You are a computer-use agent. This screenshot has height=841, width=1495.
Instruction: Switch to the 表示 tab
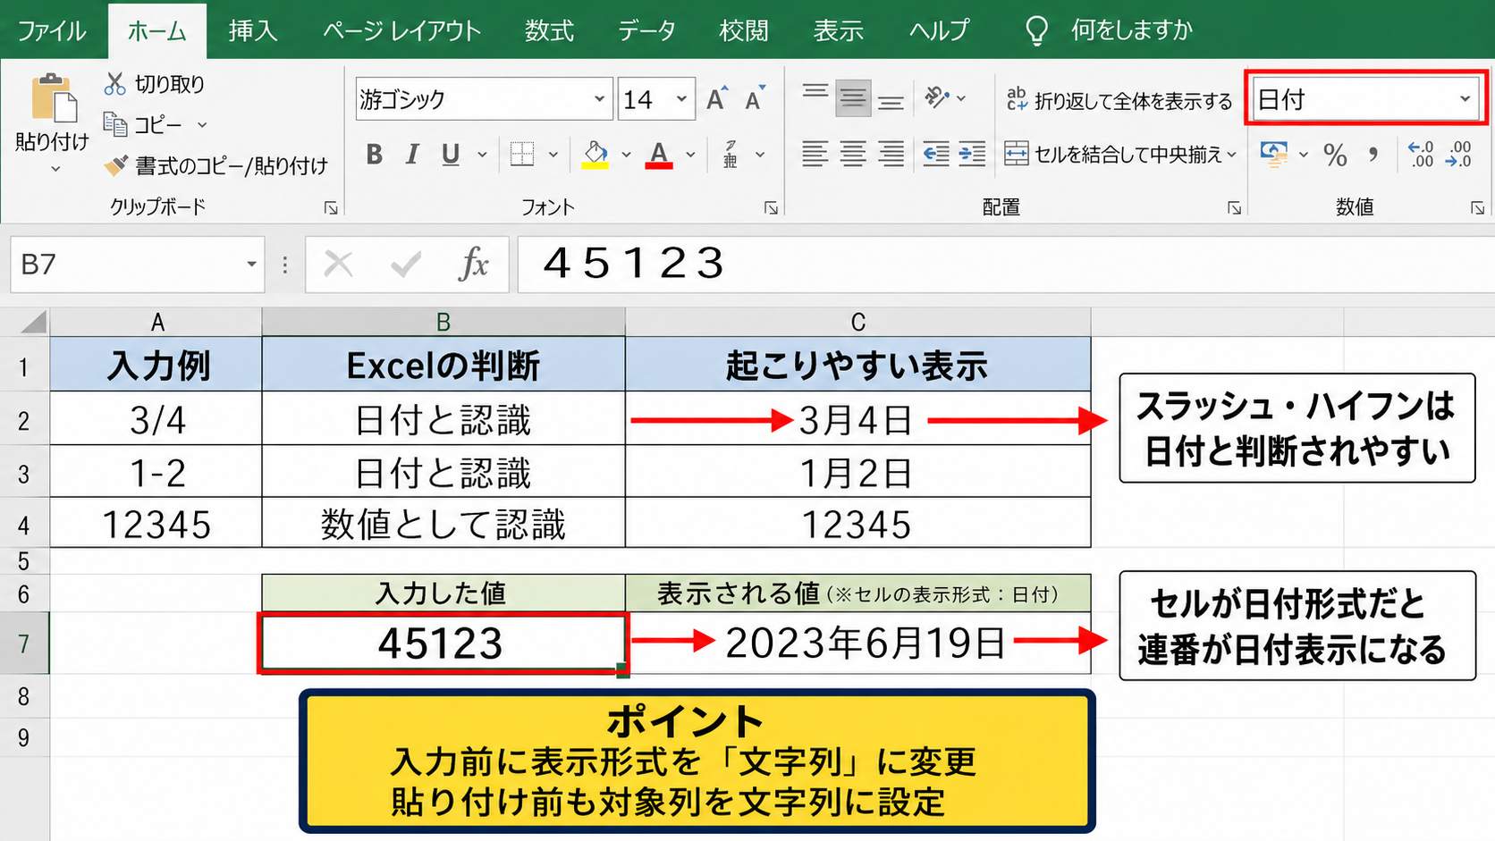(839, 31)
